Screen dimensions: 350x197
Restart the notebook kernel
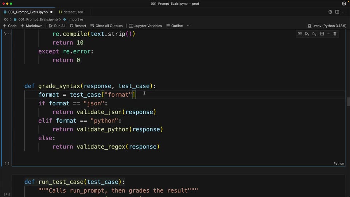(x=78, y=26)
